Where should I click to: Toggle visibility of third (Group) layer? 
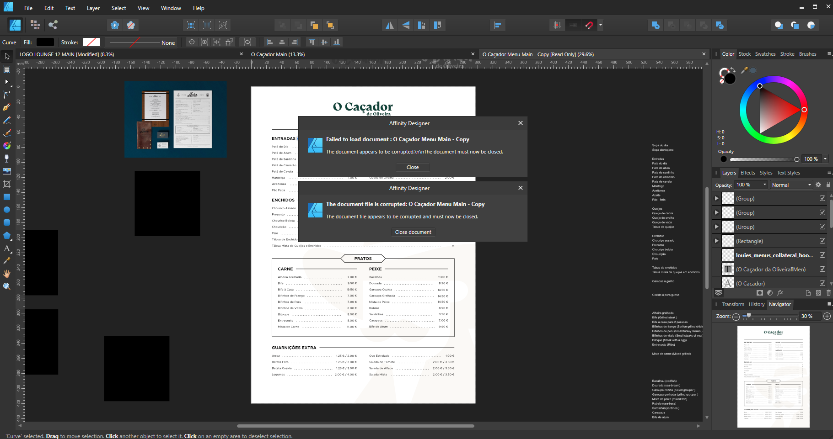(x=822, y=227)
